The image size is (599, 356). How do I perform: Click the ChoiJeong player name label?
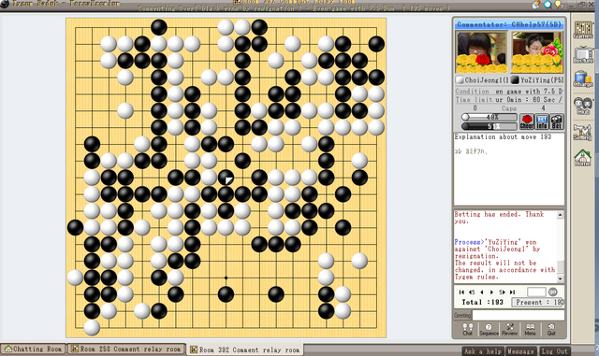(482, 80)
